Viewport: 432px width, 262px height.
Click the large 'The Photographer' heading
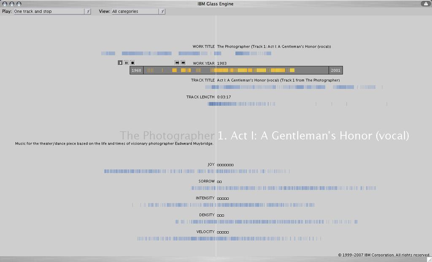(167, 136)
